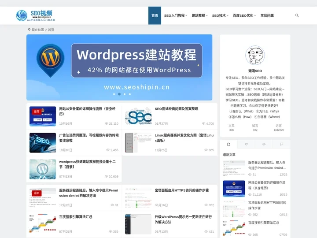Screen dimensions: 317x238
Task: Open sidebar article 宝塔面板启用HTTPS访问的
Action: 267,205
